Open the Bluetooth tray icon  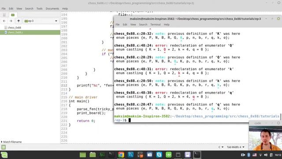[249, 155]
